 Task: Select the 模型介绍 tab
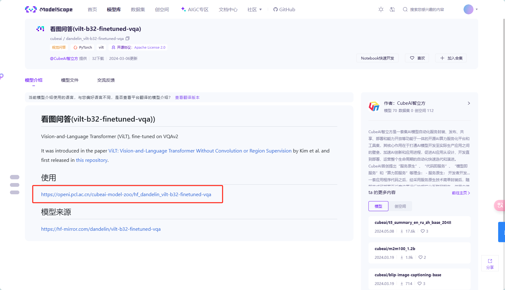pos(34,80)
